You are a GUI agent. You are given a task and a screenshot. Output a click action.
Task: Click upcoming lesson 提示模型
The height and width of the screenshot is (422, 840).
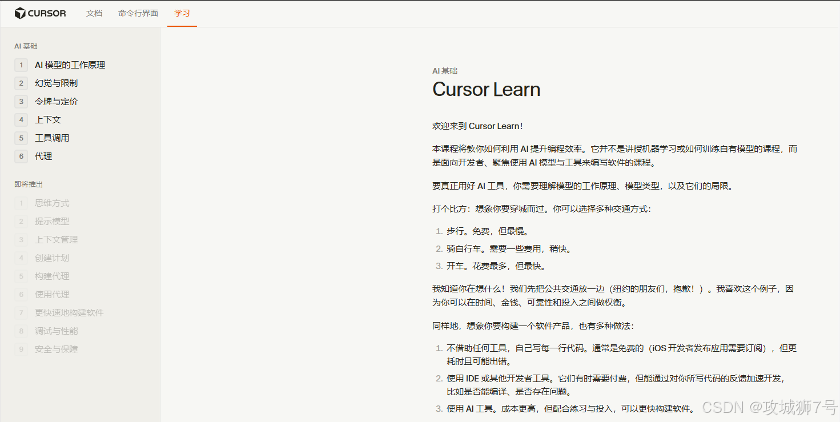coord(52,222)
